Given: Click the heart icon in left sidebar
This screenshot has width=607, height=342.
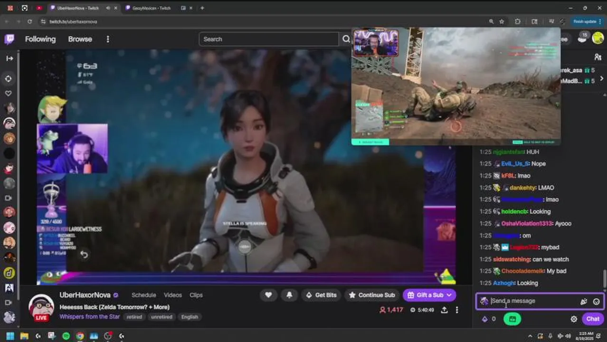Looking at the screenshot, I should click(x=9, y=94).
